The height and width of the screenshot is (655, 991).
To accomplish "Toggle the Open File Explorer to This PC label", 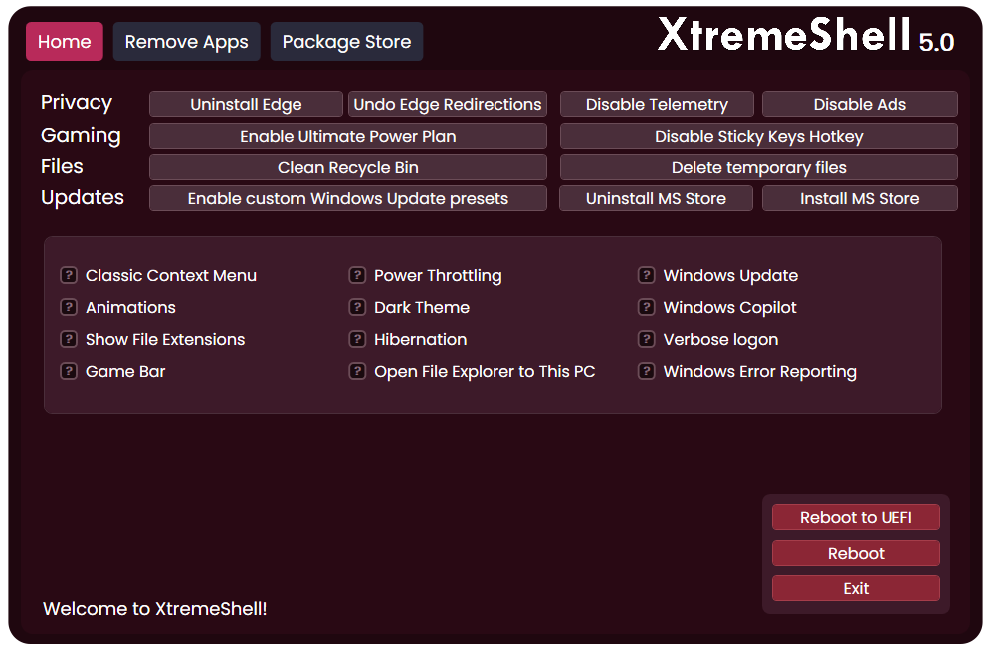I will [x=485, y=371].
